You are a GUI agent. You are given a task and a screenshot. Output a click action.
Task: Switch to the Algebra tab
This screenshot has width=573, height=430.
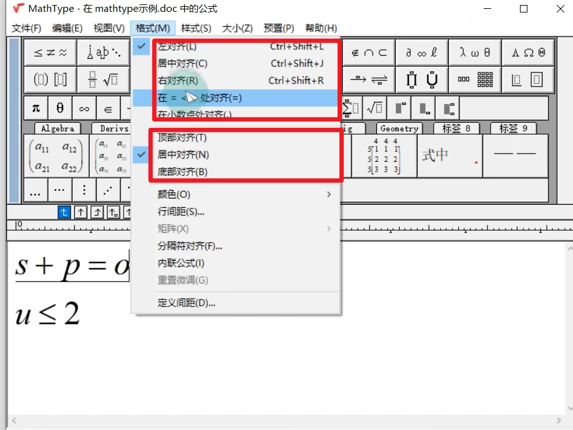58,129
